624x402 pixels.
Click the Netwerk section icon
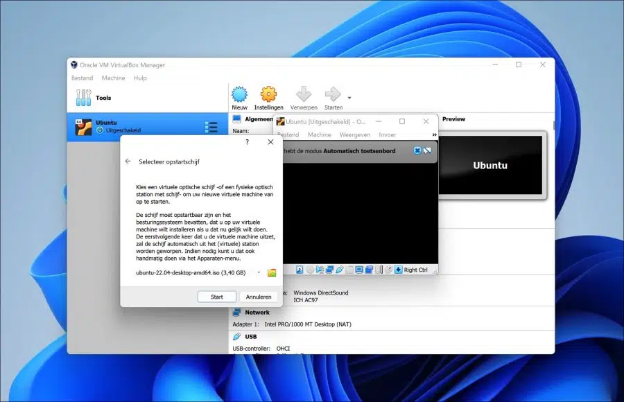pyautogui.click(x=237, y=313)
